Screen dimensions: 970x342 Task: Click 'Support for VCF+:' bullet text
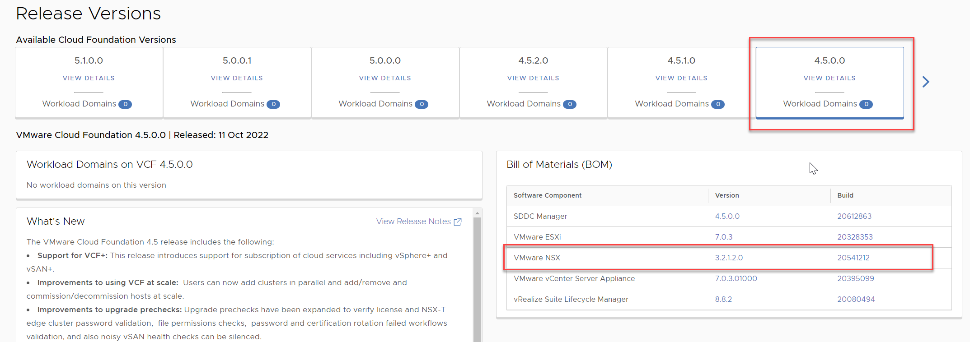click(72, 255)
